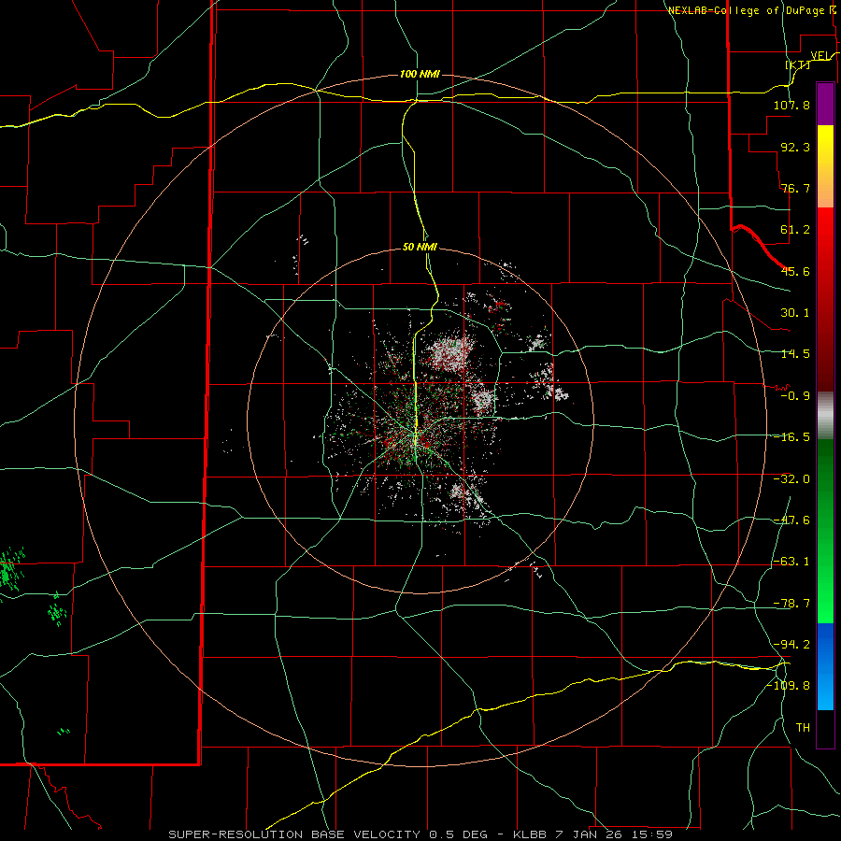Click the TH threshold label in legend
The height and width of the screenshot is (841, 841).
803,728
